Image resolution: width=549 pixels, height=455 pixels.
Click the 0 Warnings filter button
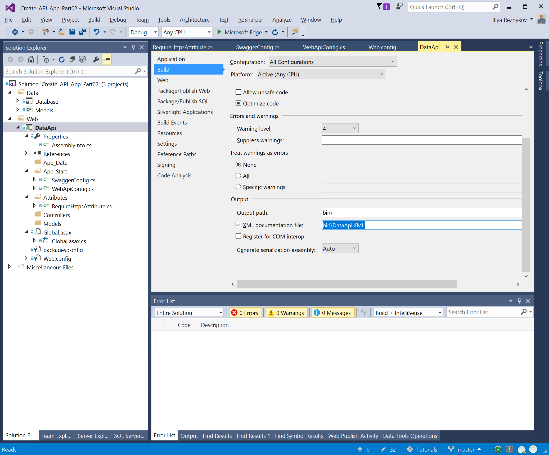pos(287,313)
